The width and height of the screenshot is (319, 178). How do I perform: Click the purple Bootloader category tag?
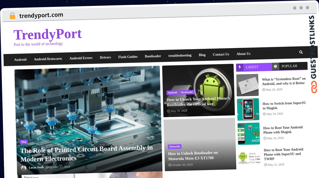click(187, 92)
